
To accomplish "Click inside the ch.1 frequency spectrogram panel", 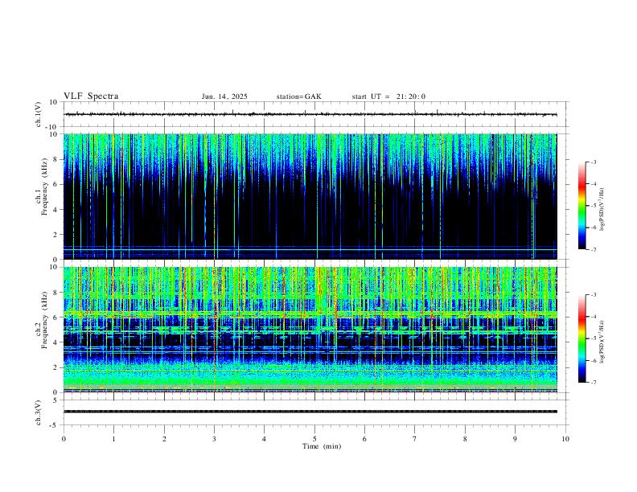I will coord(310,196).
